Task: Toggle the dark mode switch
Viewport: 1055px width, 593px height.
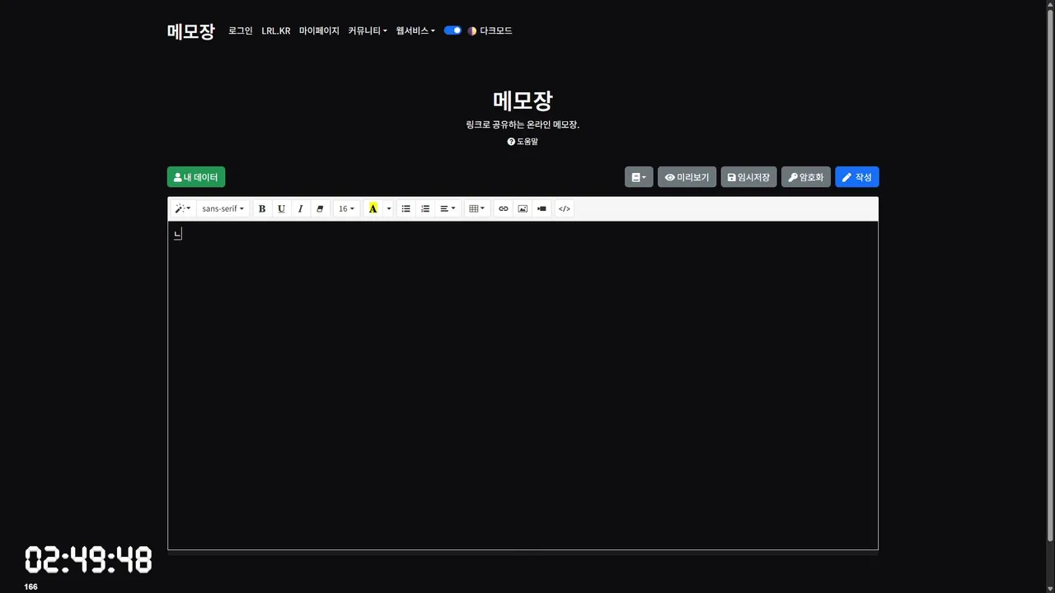Action: click(452, 30)
